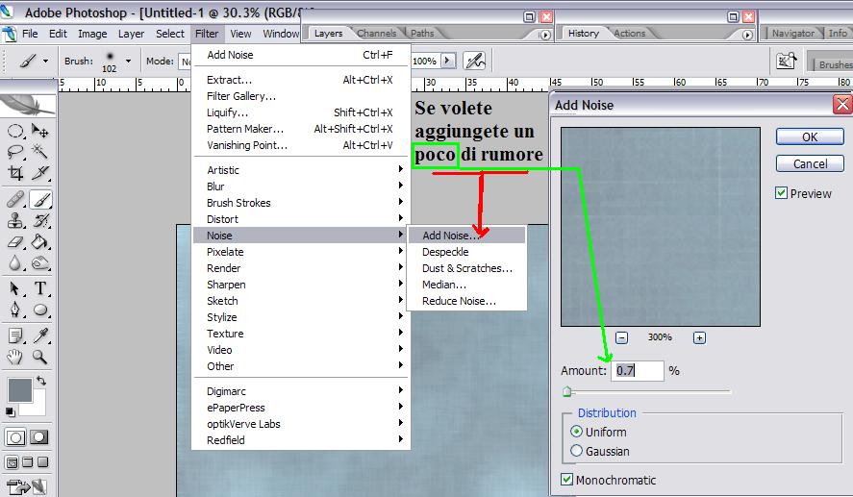Switch to the Channels tab
Viewport: 853px width, 497px height.
[376, 34]
